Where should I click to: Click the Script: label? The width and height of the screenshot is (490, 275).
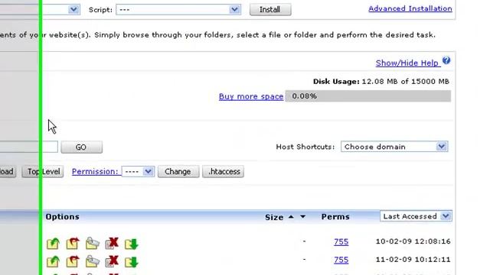(100, 10)
